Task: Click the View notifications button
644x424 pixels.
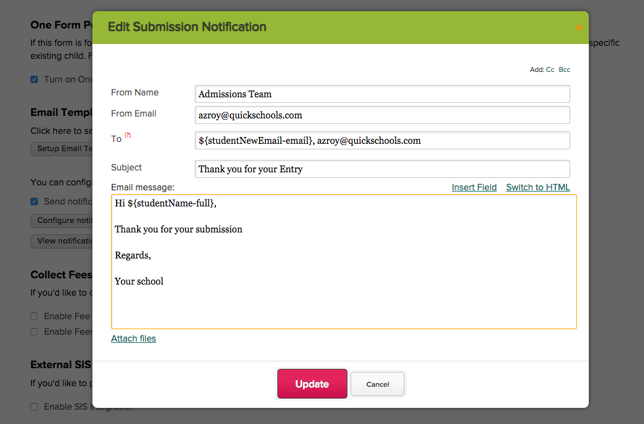Action: pos(62,241)
